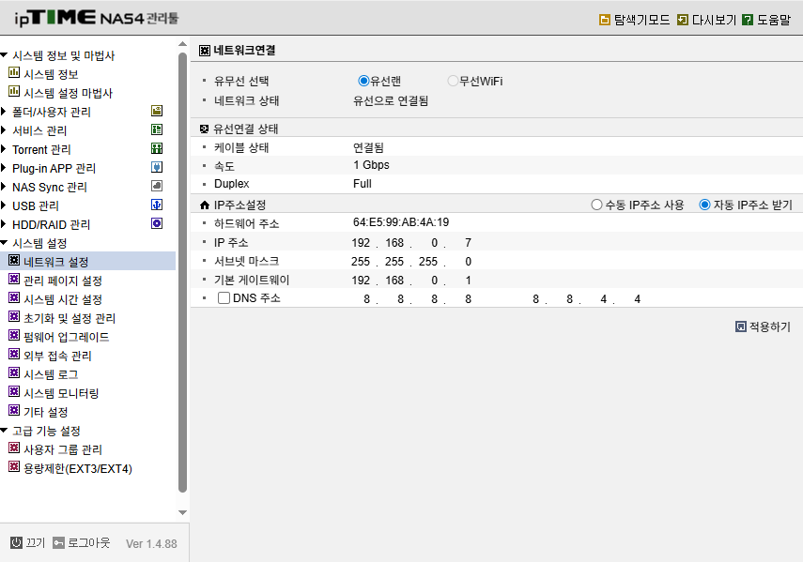Expand the 폴더/사용자 관리 tree arrow

coord(4,111)
